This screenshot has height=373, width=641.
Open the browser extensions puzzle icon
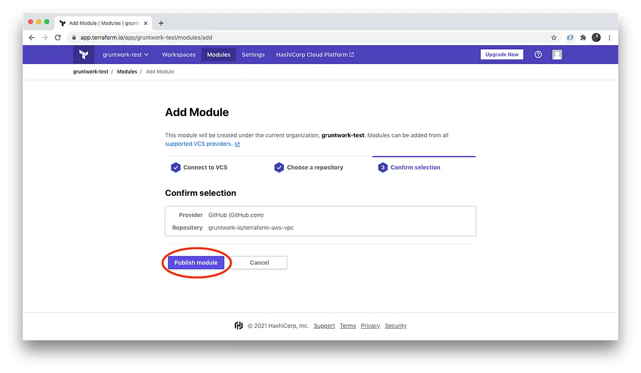click(x=583, y=38)
